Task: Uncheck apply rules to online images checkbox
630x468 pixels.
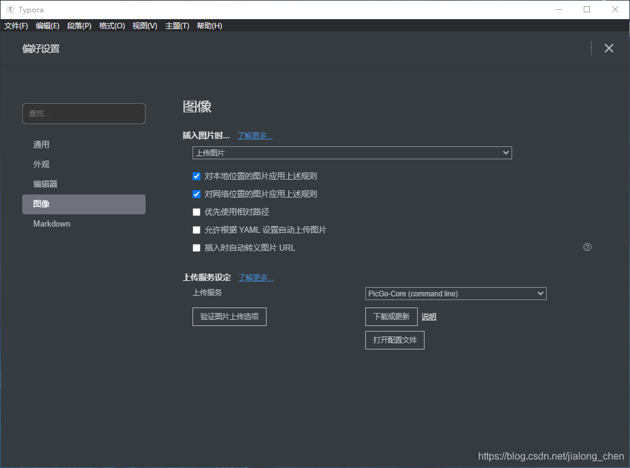Action: (x=196, y=194)
